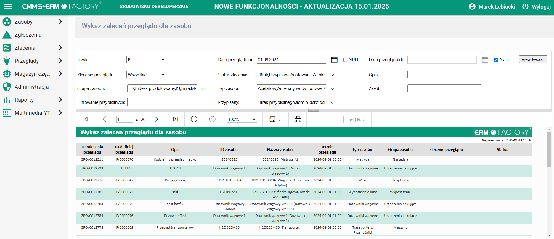
Task: Focus the Data przeglądu od field
Action: 291,59
